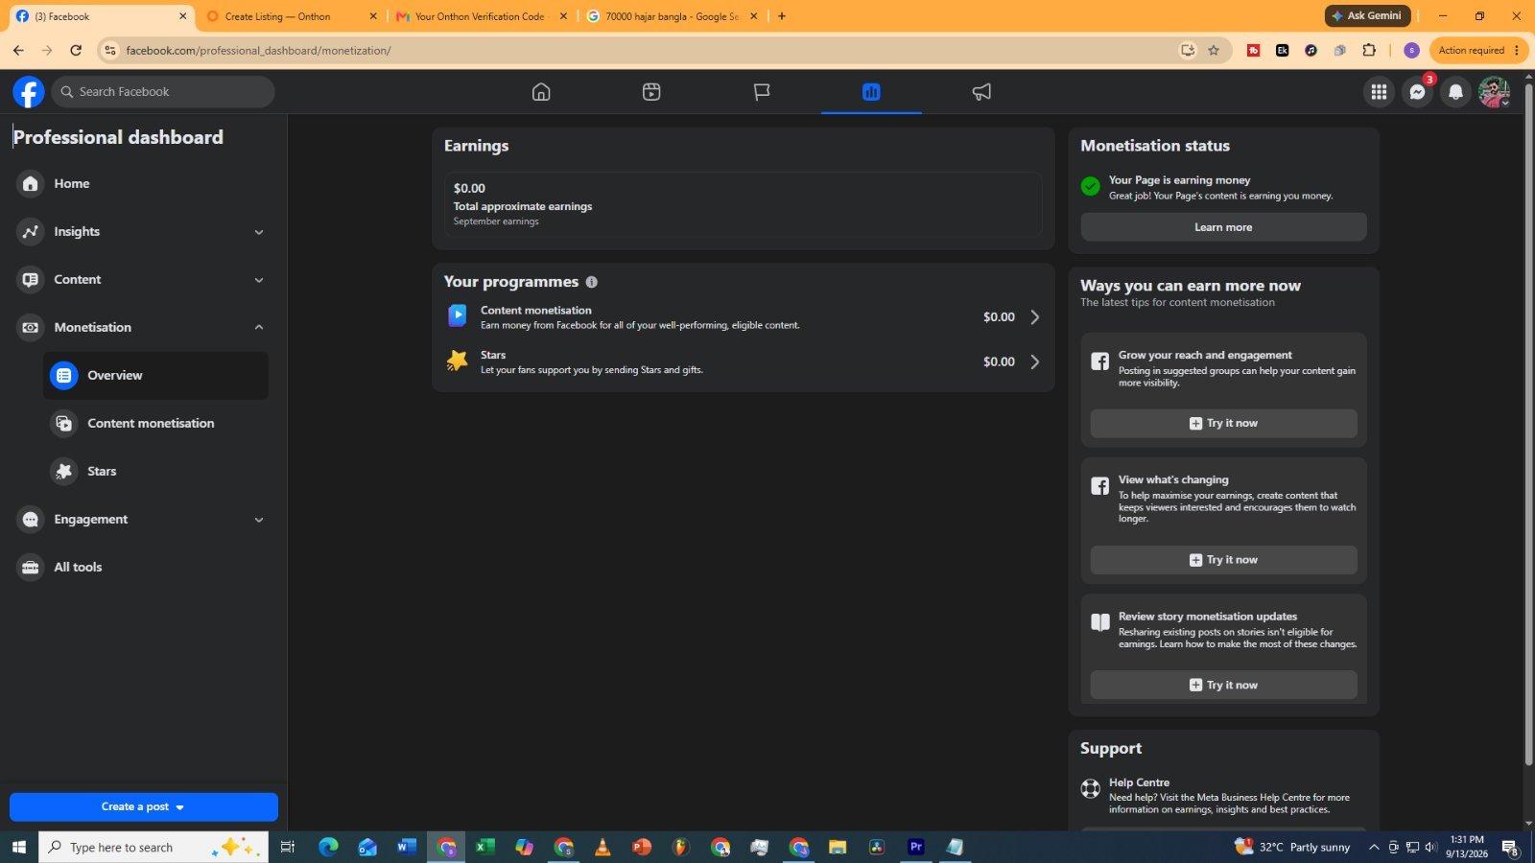
Task: Close the Create Listing — Onthon tab
Action: [x=373, y=16]
